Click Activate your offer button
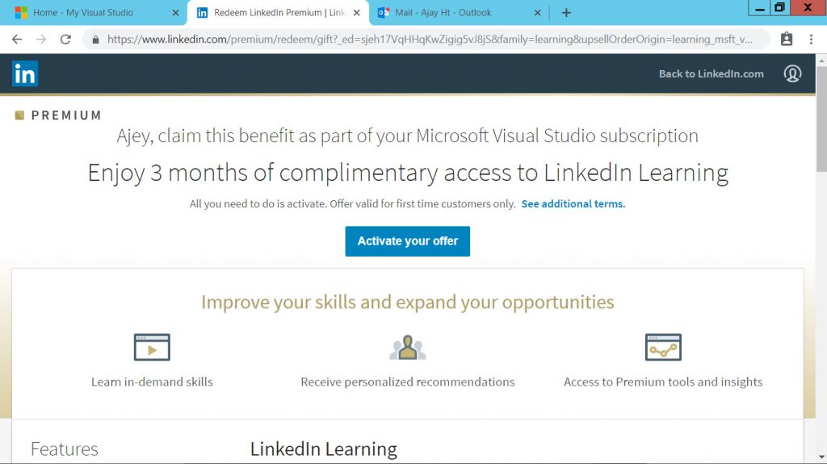827x464 pixels. (408, 241)
